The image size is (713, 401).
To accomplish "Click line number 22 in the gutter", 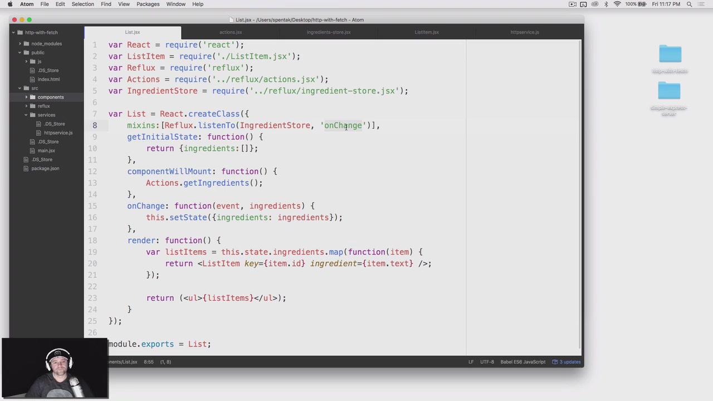I will pos(92,286).
